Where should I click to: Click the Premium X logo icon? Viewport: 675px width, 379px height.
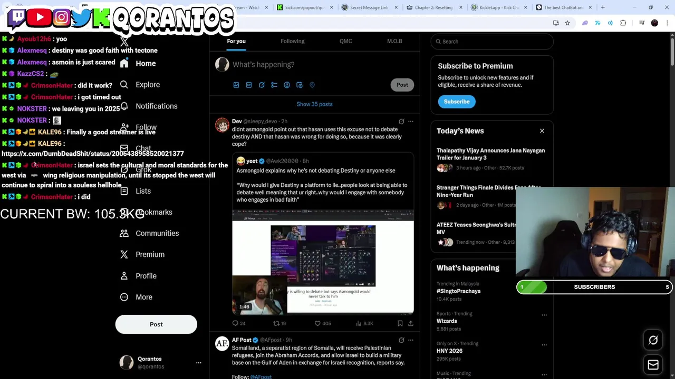tap(124, 254)
